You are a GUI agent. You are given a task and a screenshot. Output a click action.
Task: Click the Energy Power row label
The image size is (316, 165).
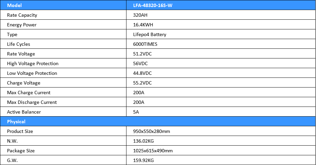(x=22, y=25)
